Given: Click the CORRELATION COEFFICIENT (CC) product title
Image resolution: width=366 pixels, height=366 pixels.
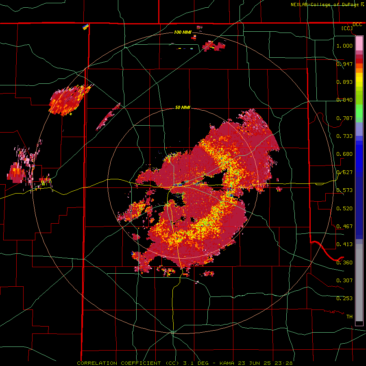Looking at the screenshot, I should [128, 363].
